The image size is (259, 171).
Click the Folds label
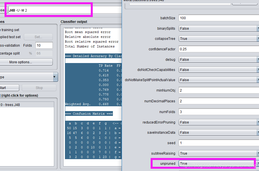click(x=28, y=46)
